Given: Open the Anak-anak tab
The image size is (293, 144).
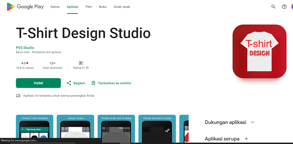Looking at the screenshot, I should point(122,7).
